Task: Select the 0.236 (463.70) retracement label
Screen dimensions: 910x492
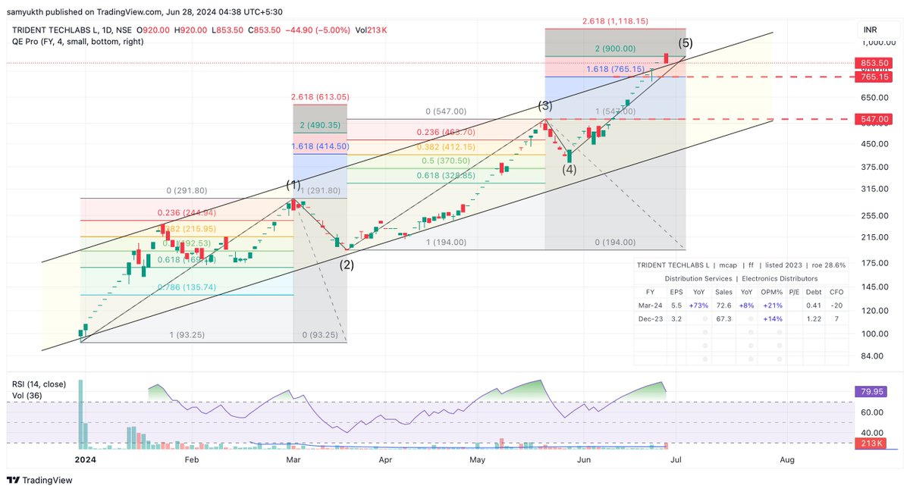Action: click(x=445, y=132)
